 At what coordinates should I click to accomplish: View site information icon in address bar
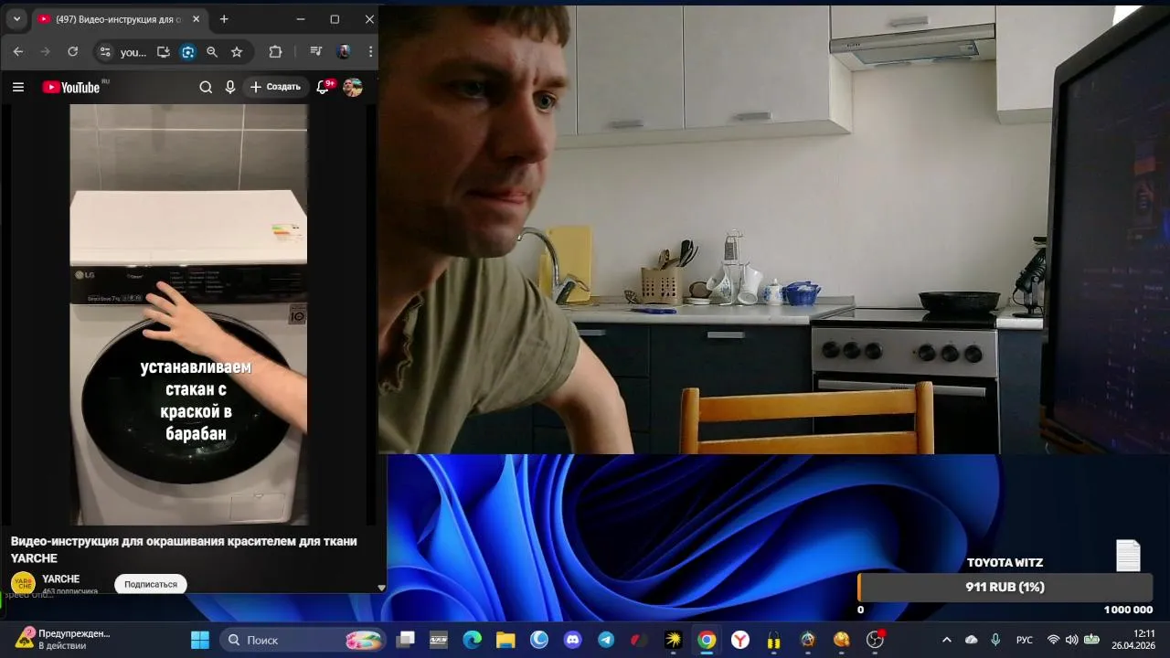click(x=105, y=52)
